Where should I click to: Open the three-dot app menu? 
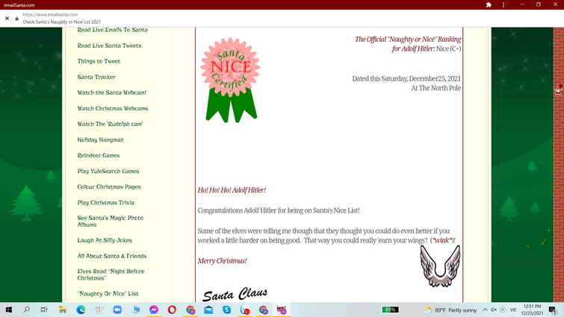tap(503, 4)
